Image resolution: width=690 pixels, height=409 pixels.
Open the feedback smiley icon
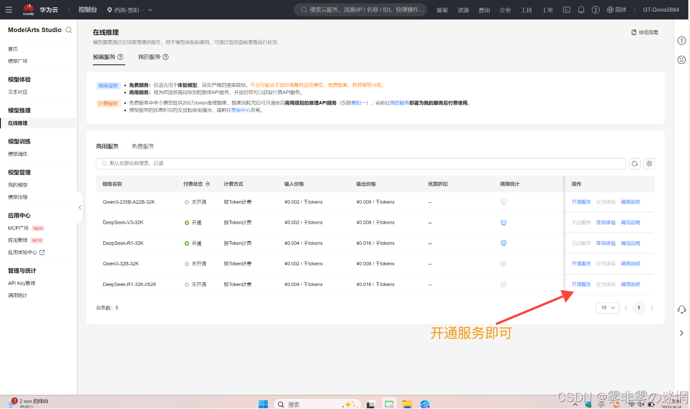point(682,60)
